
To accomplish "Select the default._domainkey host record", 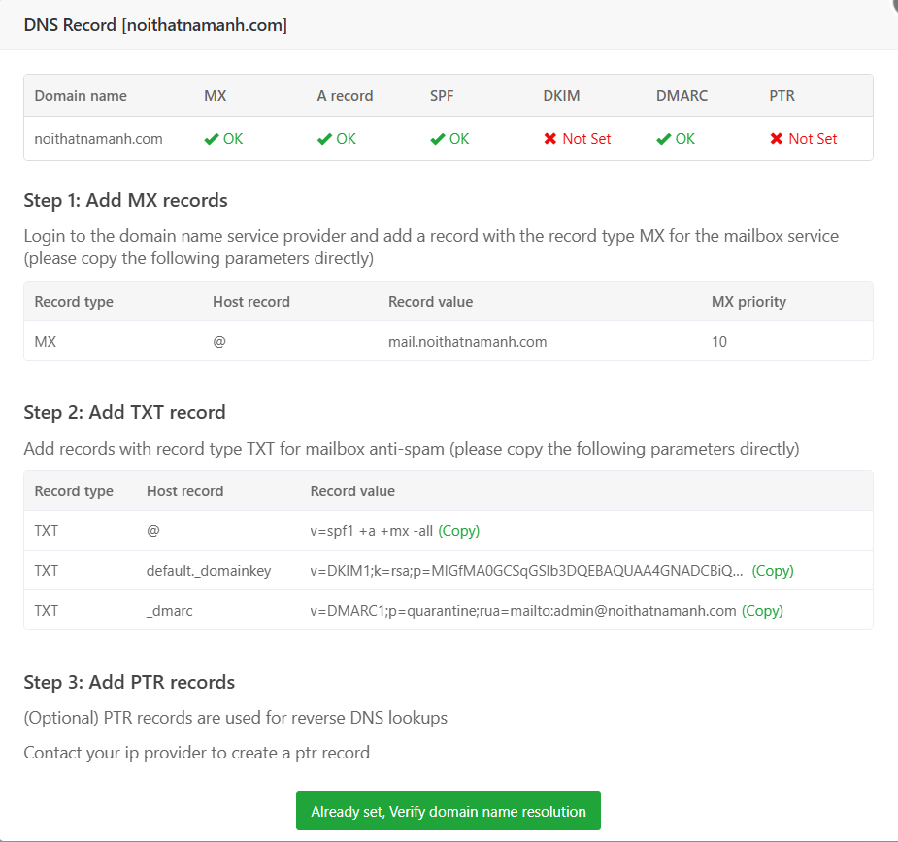I will point(209,571).
